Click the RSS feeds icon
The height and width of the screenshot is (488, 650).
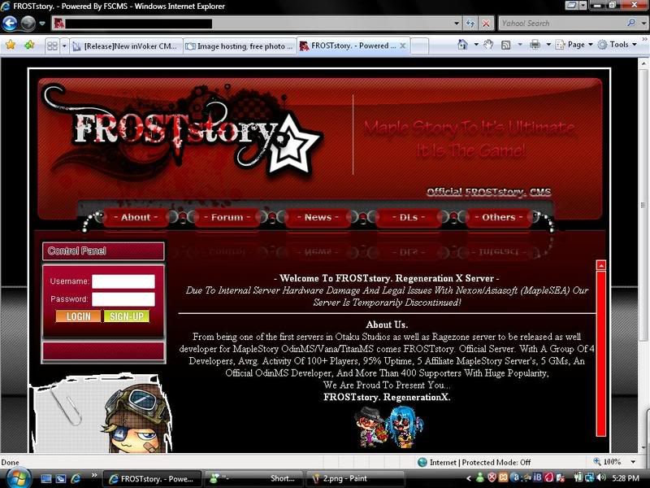click(505, 45)
